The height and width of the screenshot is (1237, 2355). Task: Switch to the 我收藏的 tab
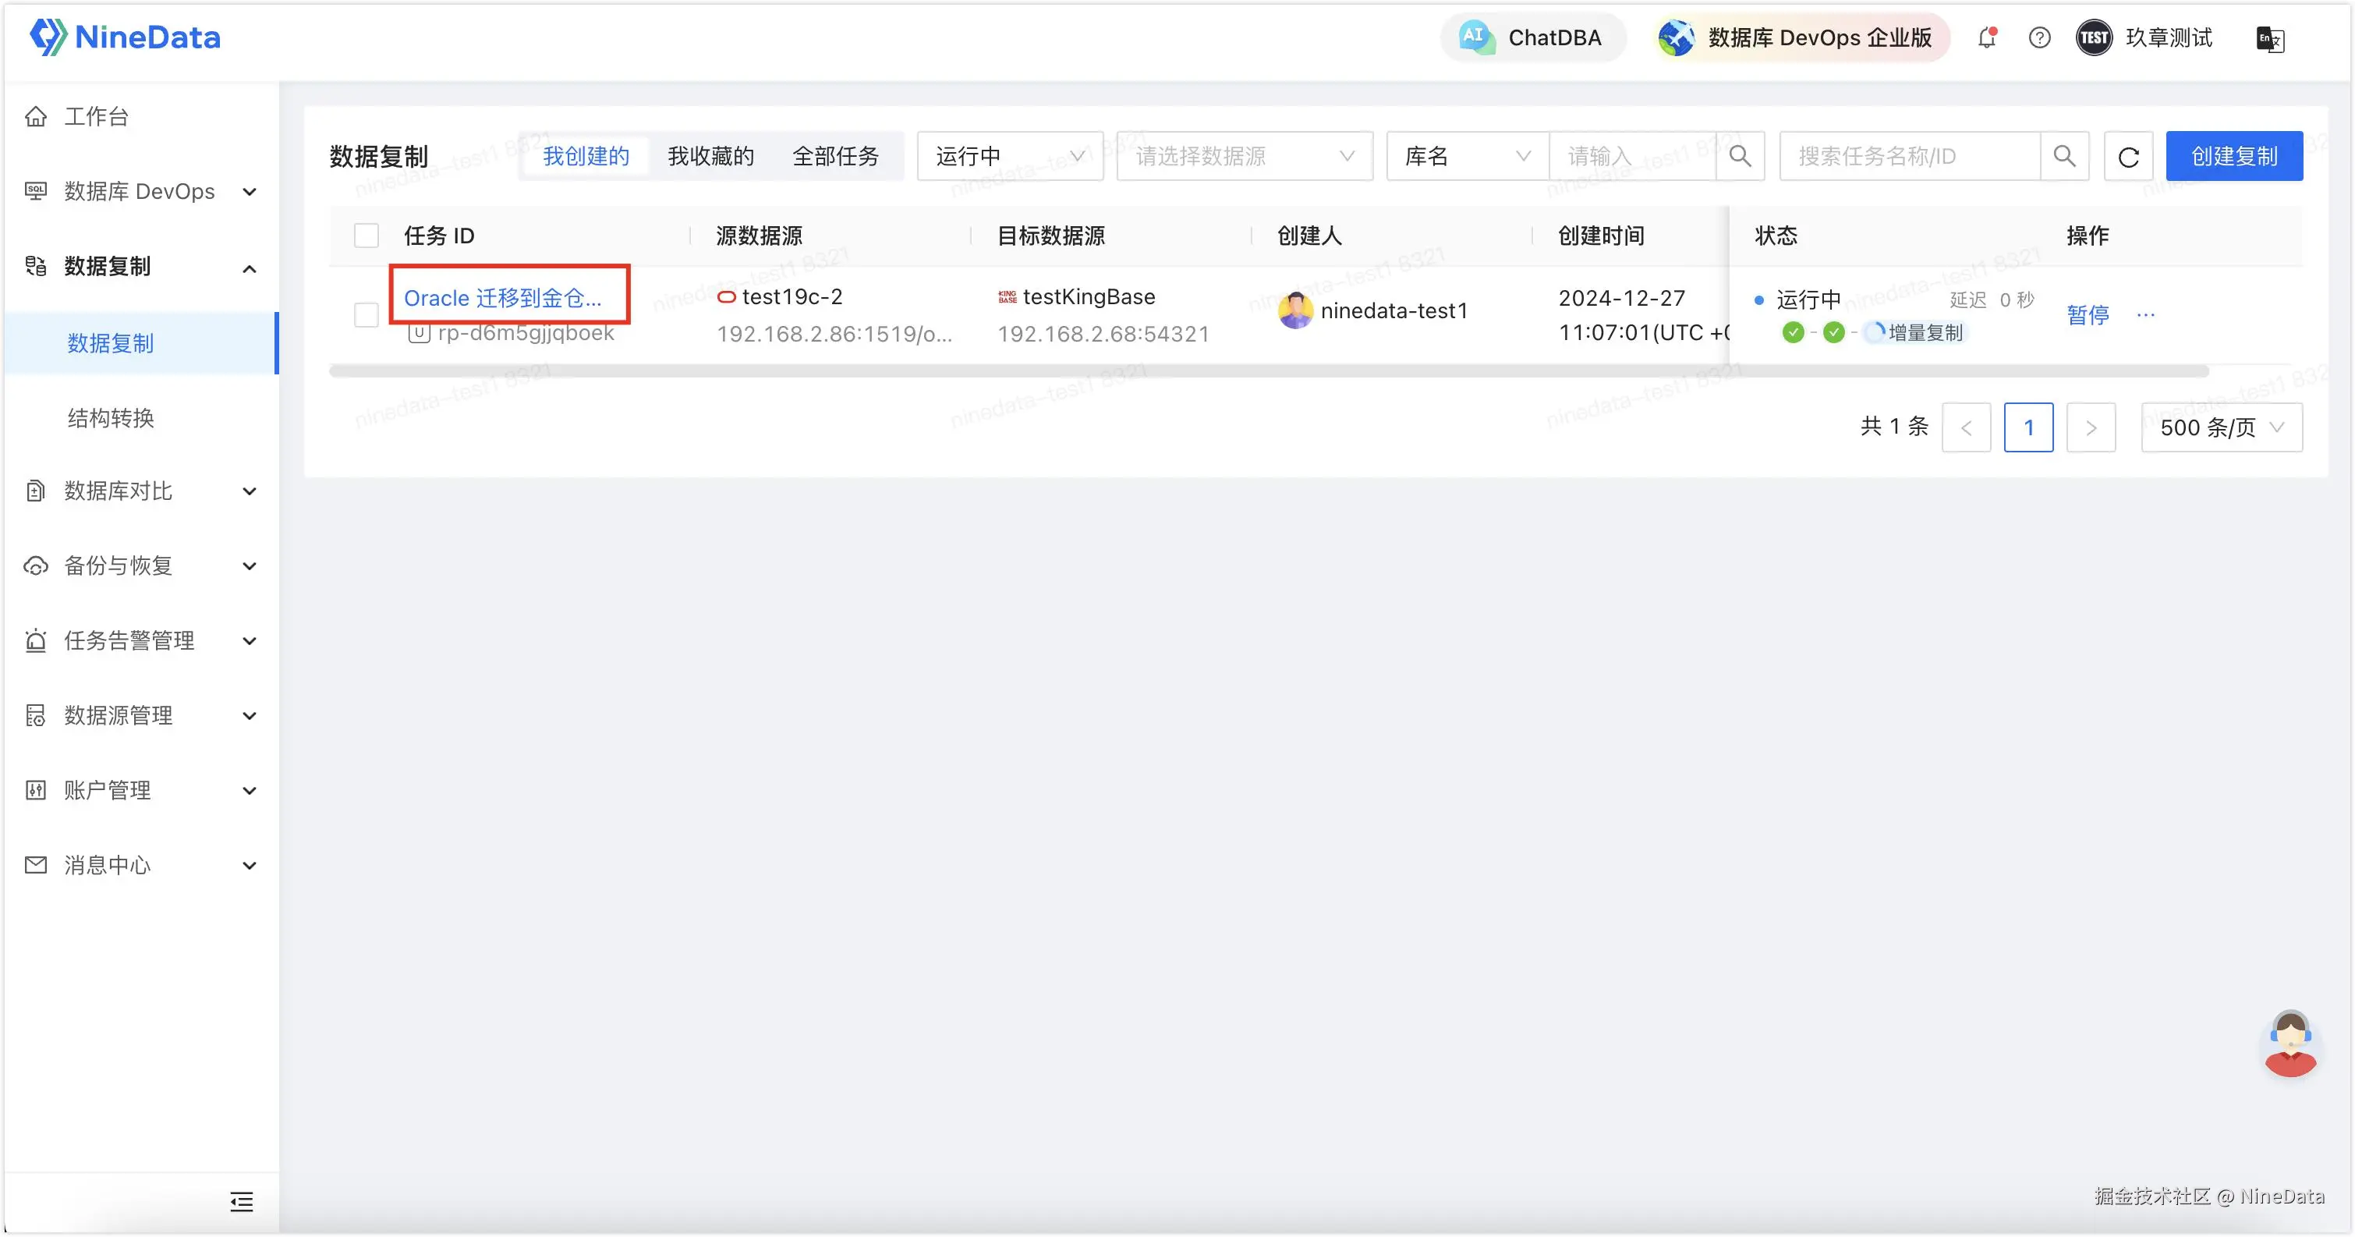coord(710,156)
